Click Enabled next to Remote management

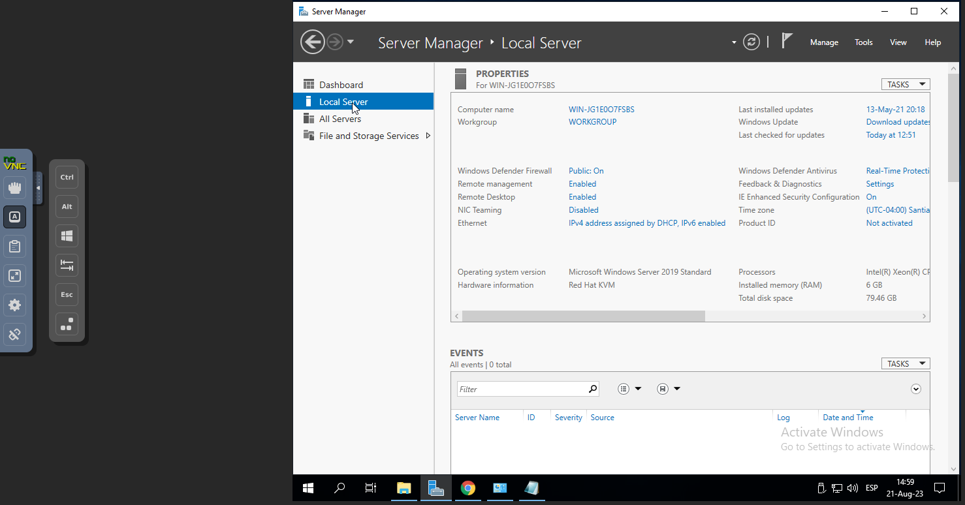(582, 184)
